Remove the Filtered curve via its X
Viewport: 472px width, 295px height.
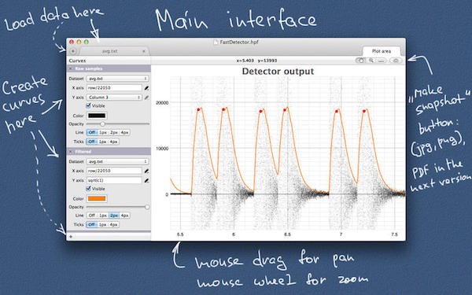[x=71, y=152]
